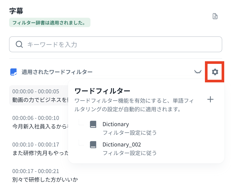Focus the キーワードを入力 search field
The width and height of the screenshot is (231, 184).
coord(123,44)
